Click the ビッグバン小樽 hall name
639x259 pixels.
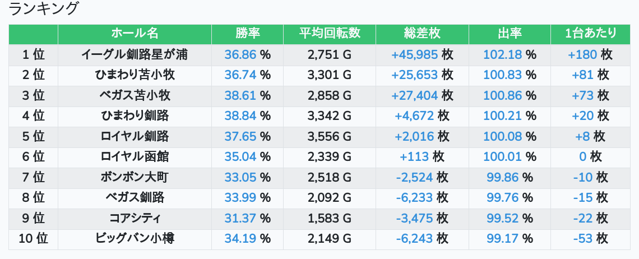point(135,239)
